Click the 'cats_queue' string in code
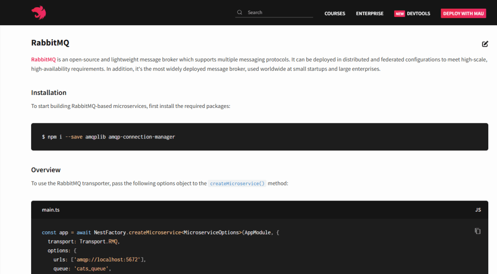Viewport: 497px width, 274px height. pos(91,269)
